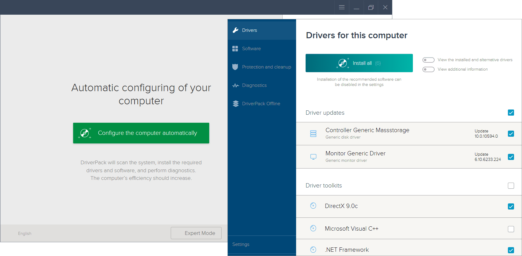The image size is (522, 256).
Task: Click the disc icon in Install all button
Action: [343, 63]
